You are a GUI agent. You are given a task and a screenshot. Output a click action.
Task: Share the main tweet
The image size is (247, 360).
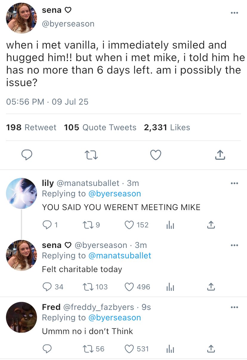pyautogui.click(x=220, y=155)
